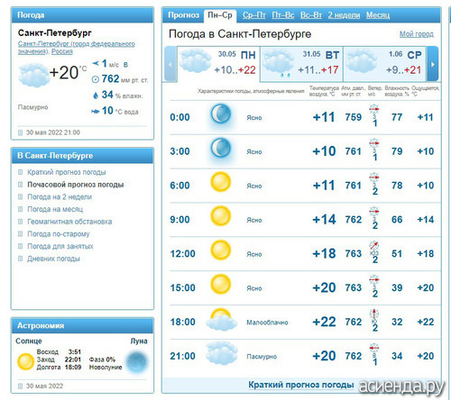Show next days with the right arrow
451x400 pixels.
tap(433, 64)
